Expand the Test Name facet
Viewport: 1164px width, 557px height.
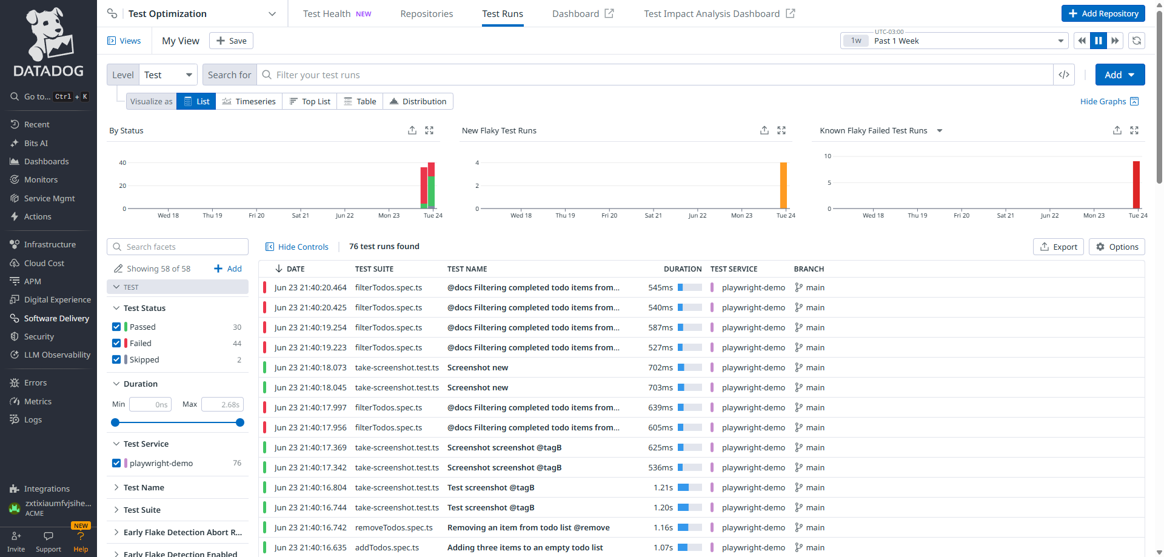pos(144,487)
